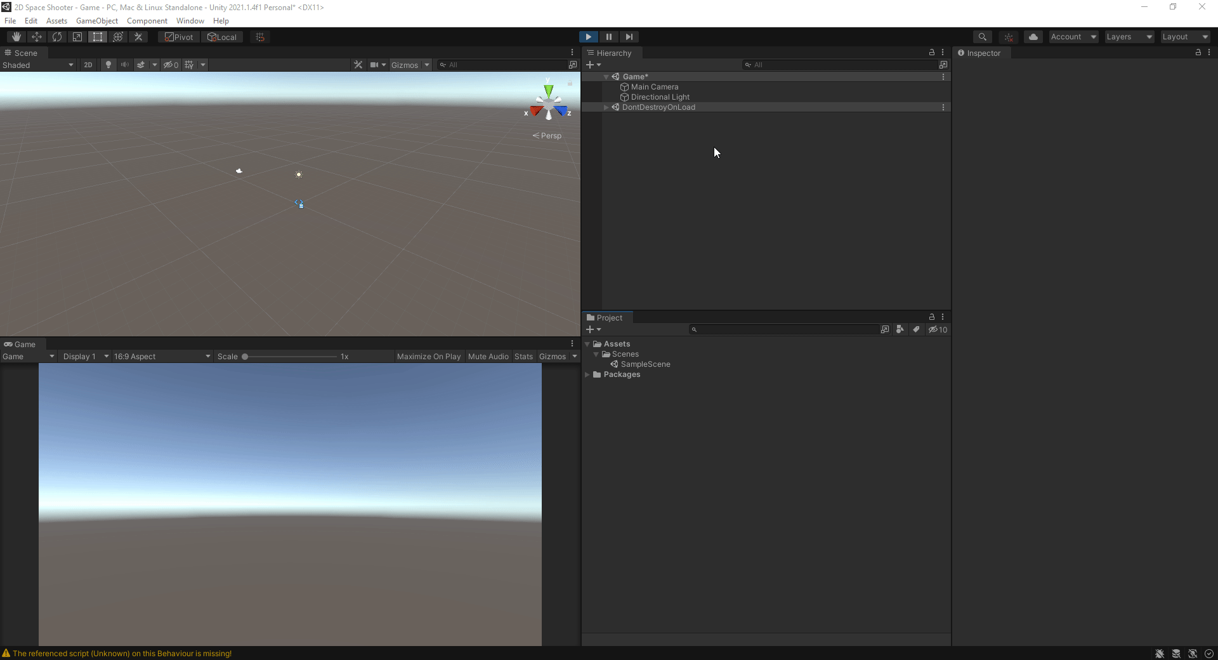The height and width of the screenshot is (660, 1218).
Task: Open the Layout dropdown
Action: click(x=1185, y=37)
